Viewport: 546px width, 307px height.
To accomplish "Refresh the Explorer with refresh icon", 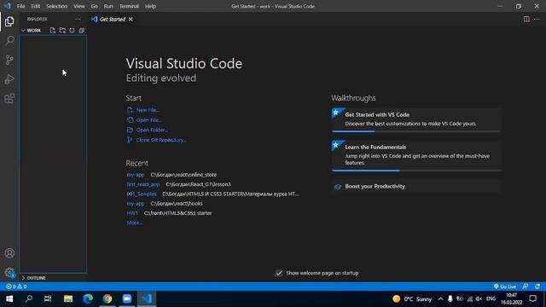I will tap(72, 31).
